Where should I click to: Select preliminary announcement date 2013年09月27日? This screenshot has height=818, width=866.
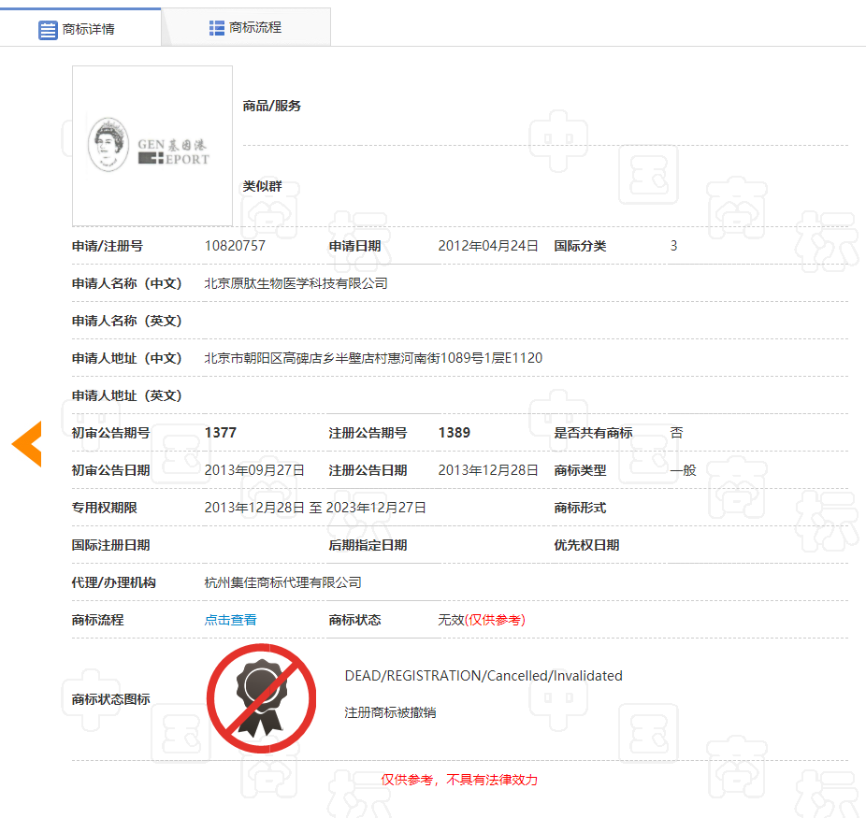[254, 470]
